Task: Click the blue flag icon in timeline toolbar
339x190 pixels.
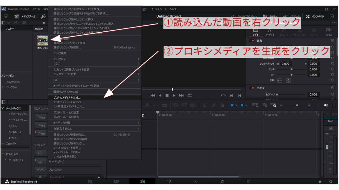Action: coord(232,105)
